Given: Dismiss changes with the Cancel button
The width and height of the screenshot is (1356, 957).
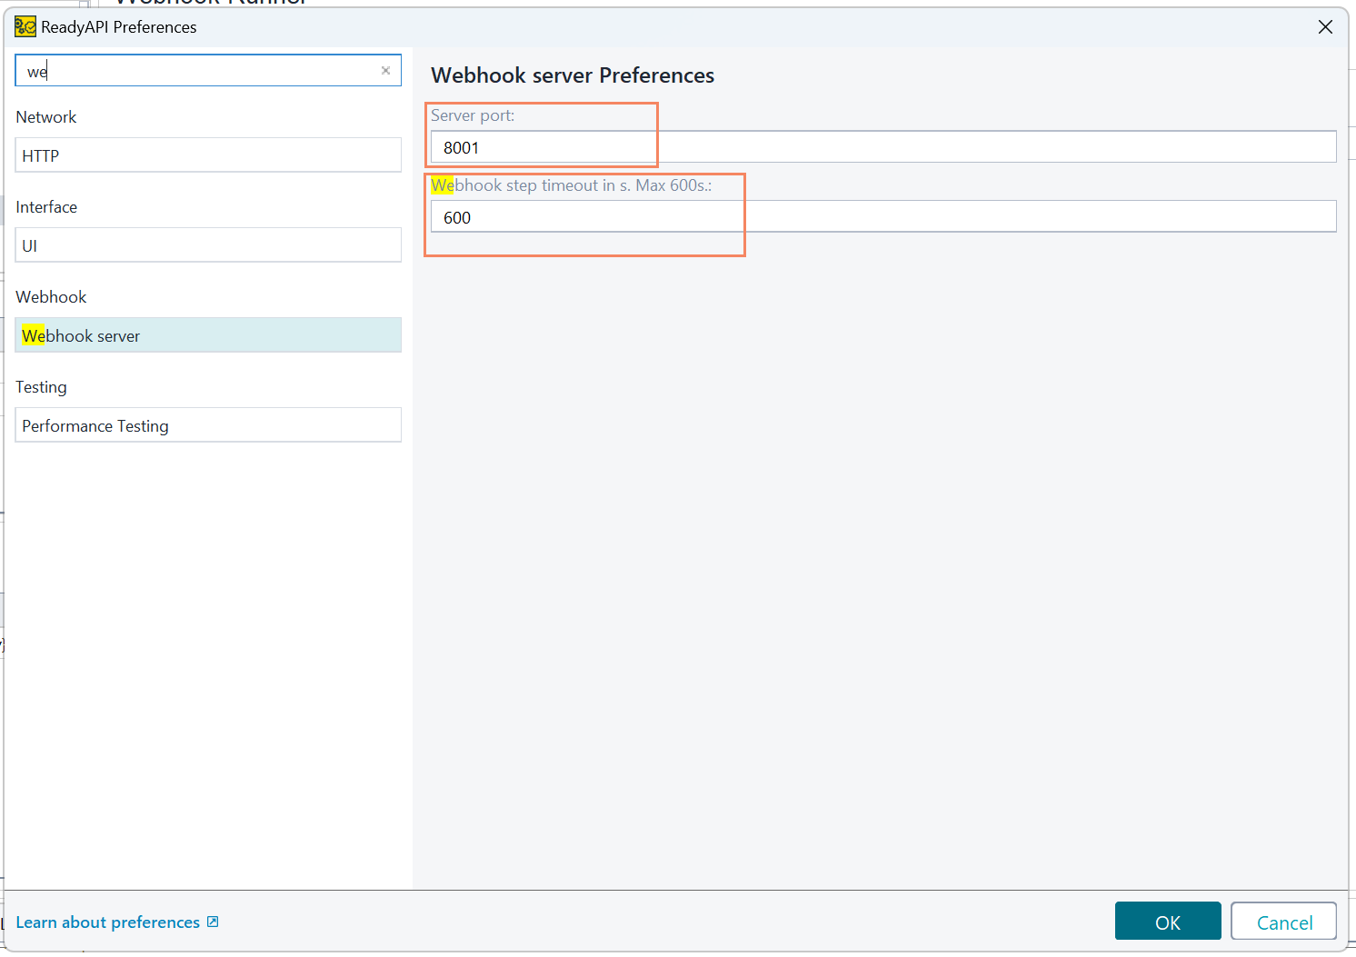Looking at the screenshot, I should tap(1283, 921).
